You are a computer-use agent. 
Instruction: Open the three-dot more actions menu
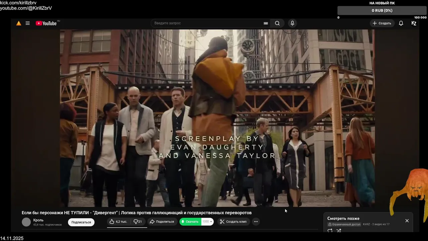click(256, 222)
